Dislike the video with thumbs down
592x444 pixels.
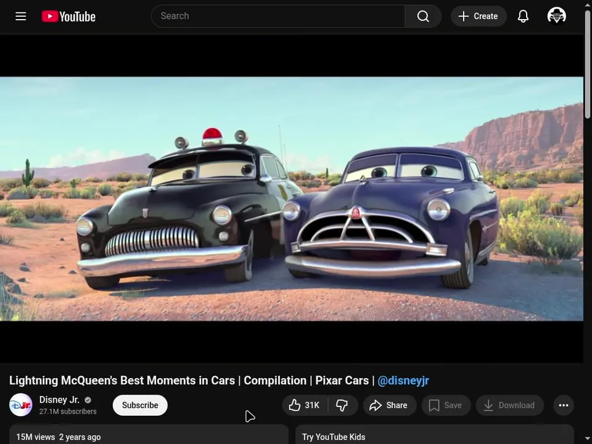342,405
